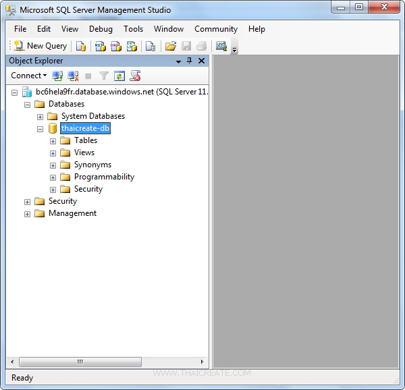This screenshot has height=390, width=405.
Task: Start an Analysis Services XMLA query
Action: coord(132,46)
